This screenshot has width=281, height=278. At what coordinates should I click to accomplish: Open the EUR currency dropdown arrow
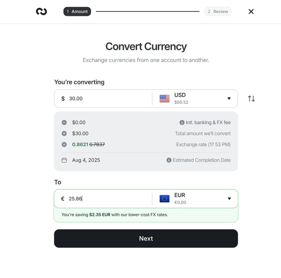(229, 198)
